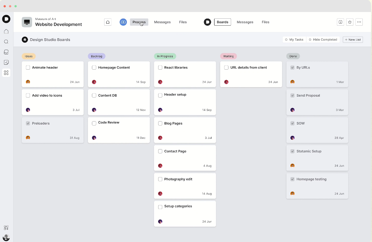Open the tasks checkmark icon in sidebar
This screenshot has width=372, height=242.
[6, 62]
